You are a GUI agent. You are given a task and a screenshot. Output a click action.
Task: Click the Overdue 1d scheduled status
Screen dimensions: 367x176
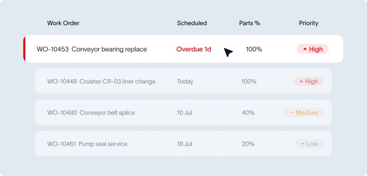coord(194,49)
